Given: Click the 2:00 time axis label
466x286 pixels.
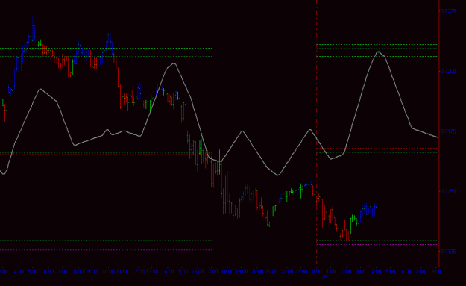Looking at the screenshot, I should 347,271.
